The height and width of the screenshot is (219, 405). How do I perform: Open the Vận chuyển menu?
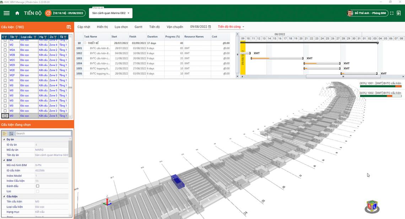coord(175,27)
